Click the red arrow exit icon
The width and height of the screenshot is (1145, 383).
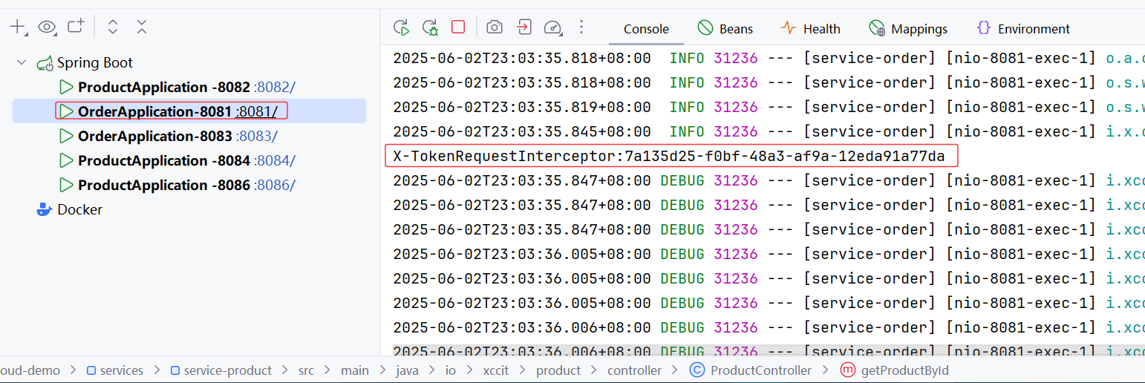(x=524, y=27)
